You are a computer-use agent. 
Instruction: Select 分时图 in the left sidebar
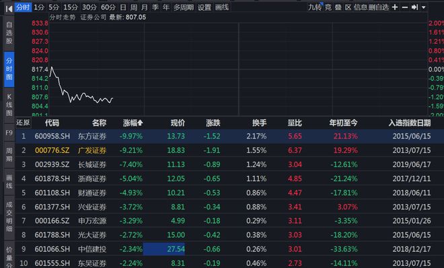pyautogui.click(x=9, y=69)
